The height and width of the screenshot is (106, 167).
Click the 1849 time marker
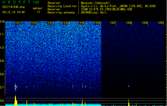[145, 23]
